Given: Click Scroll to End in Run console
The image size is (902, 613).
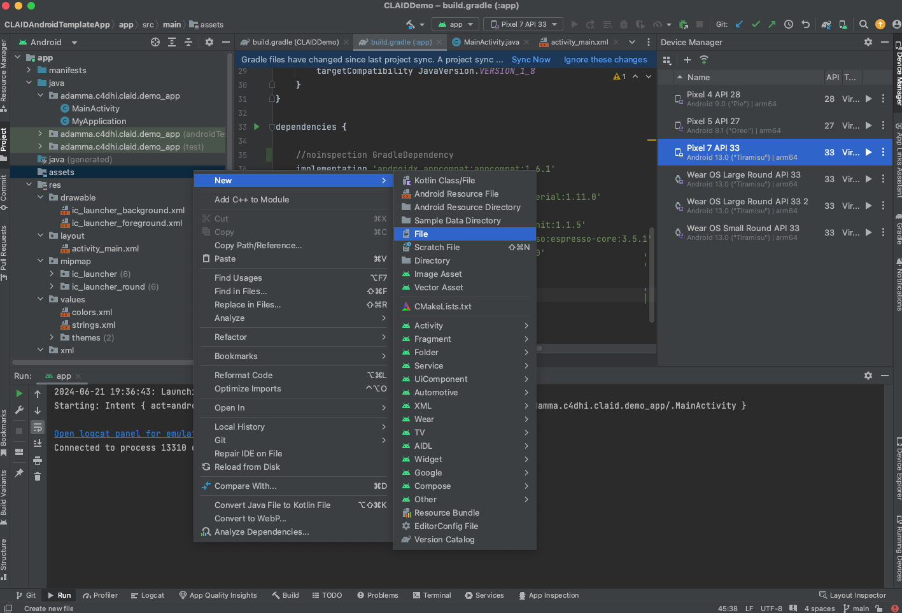Looking at the screenshot, I should click(x=38, y=443).
